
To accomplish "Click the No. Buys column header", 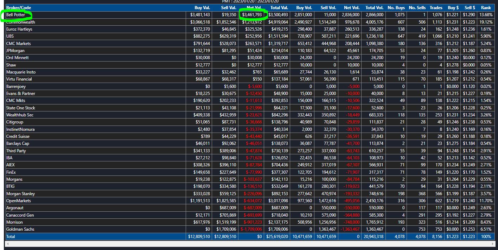I will 396,8.
